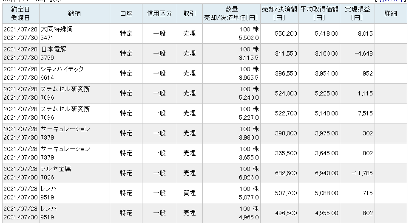This screenshot has height=224, width=409.
Task: Click average cost 3,954.00
Action: coord(327,73)
